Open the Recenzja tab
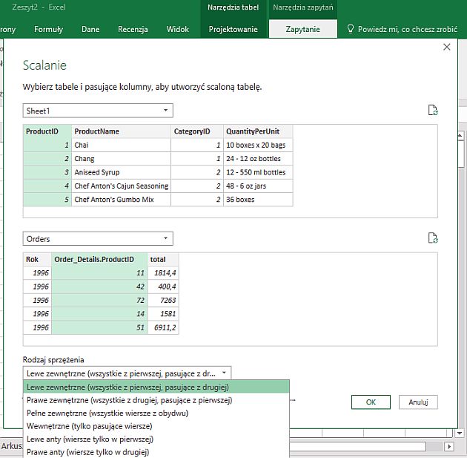This screenshot has width=467, height=458. pos(133,29)
